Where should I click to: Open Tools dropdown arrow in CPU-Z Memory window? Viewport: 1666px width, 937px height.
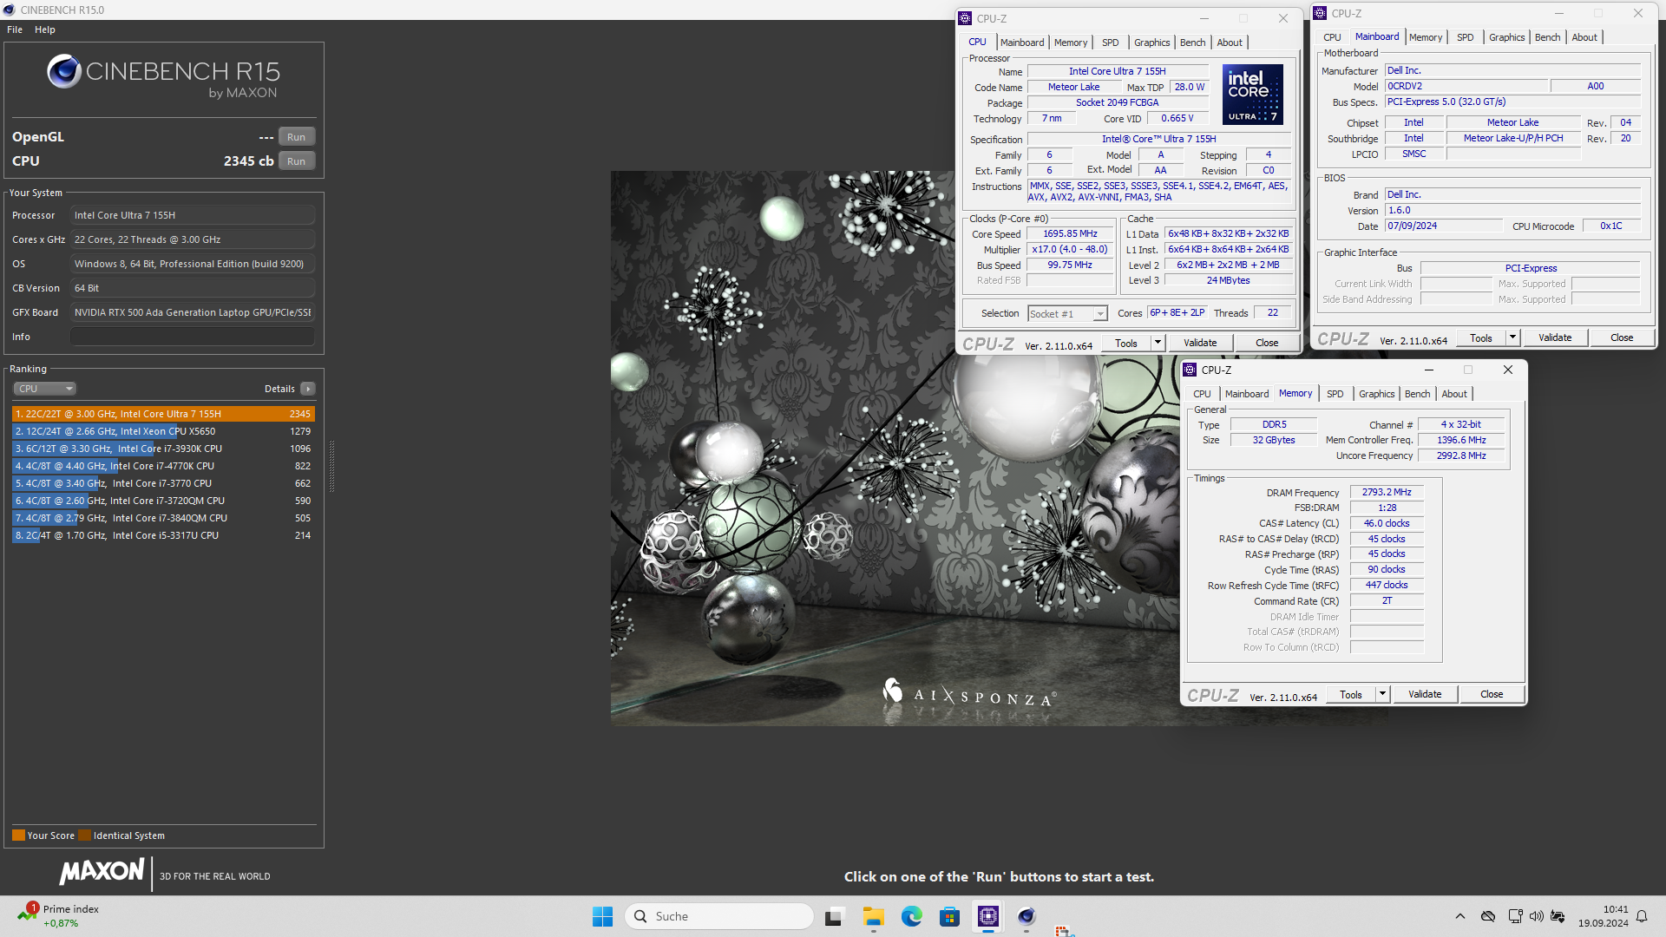tap(1382, 694)
